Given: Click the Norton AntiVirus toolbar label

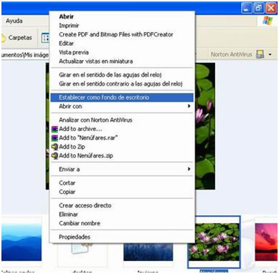Looking at the screenshot, I should pos(231,54).
